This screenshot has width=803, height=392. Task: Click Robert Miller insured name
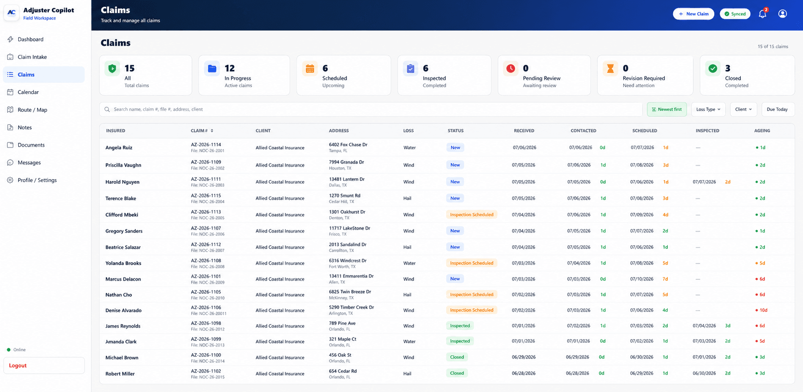tap(120, 374)
